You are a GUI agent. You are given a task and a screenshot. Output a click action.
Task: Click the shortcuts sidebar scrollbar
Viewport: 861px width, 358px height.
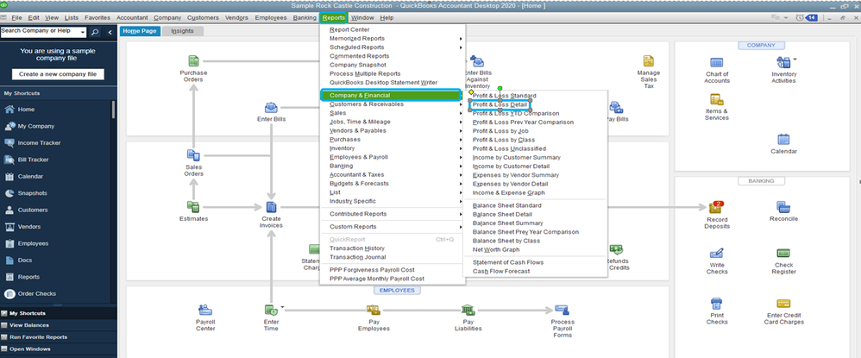(114, 110)
